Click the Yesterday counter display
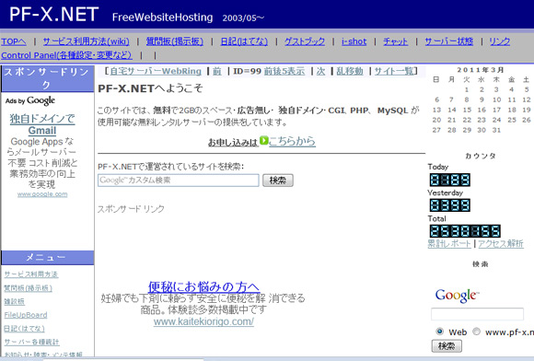 point(449,205)
